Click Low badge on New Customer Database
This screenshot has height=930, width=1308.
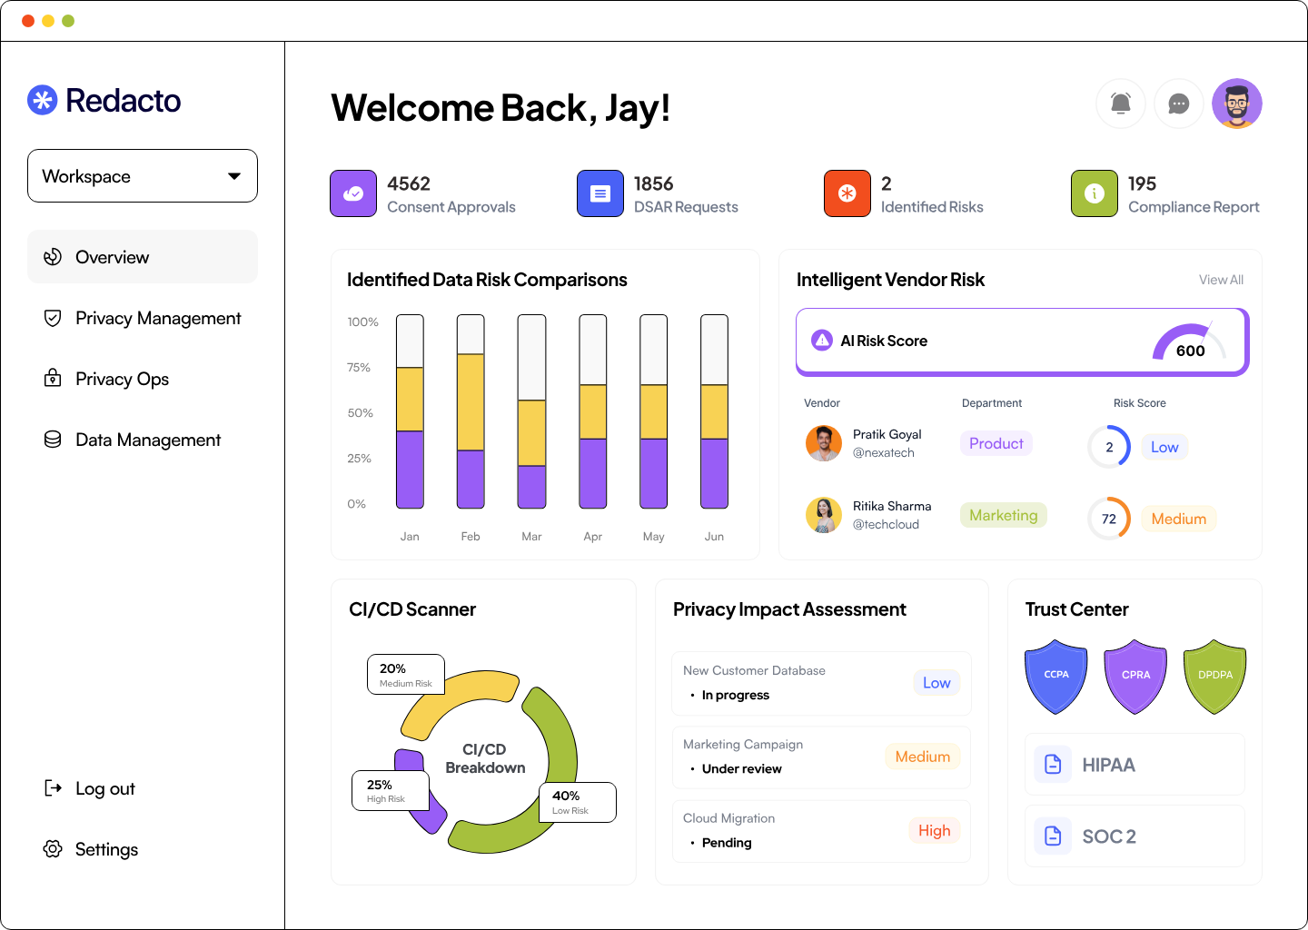pos(936,683)
